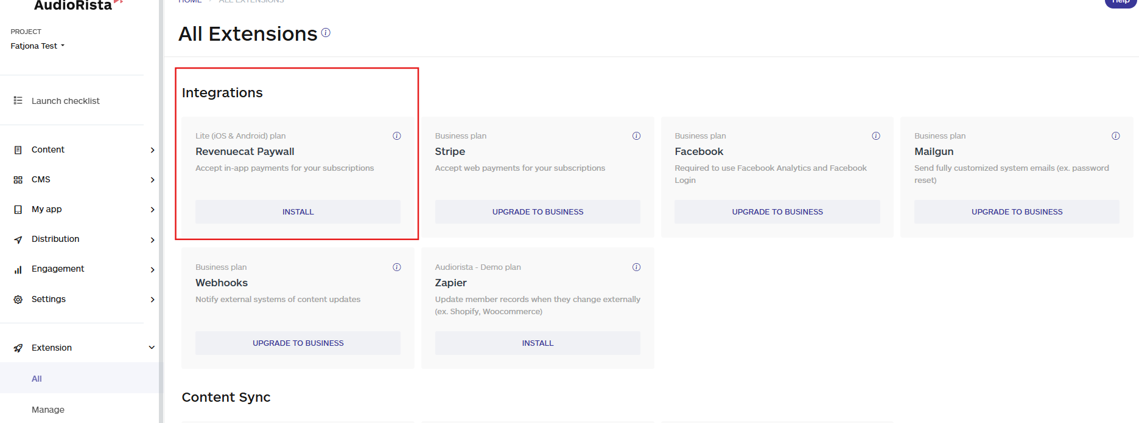The width and height of the screenshot is (1139, 423).
Task: Click the info icon beside All Extensions title
Action: coord(326,33)
